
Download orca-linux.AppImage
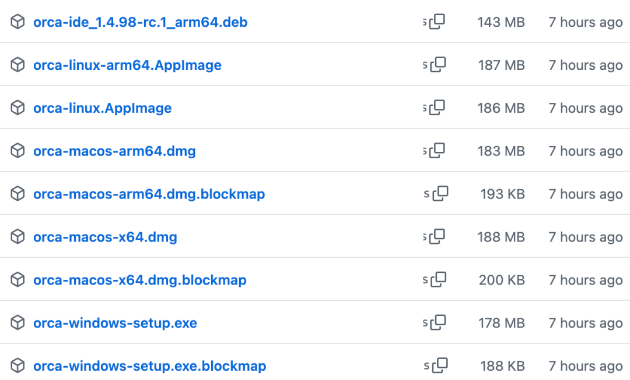pos(103,108)
